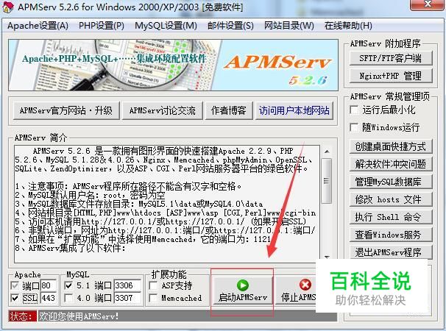The height and width of the screenshot is (331, 446).
Task: Click the SFTP/FTP客户端 button
Action: coord(391,58)
